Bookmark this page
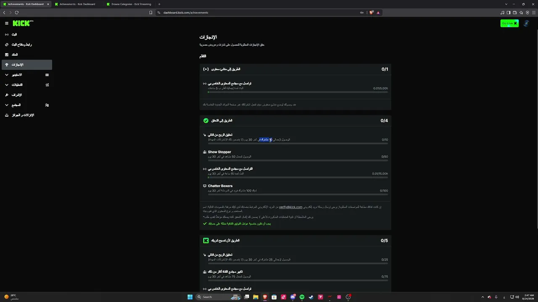 click(150, 13)
